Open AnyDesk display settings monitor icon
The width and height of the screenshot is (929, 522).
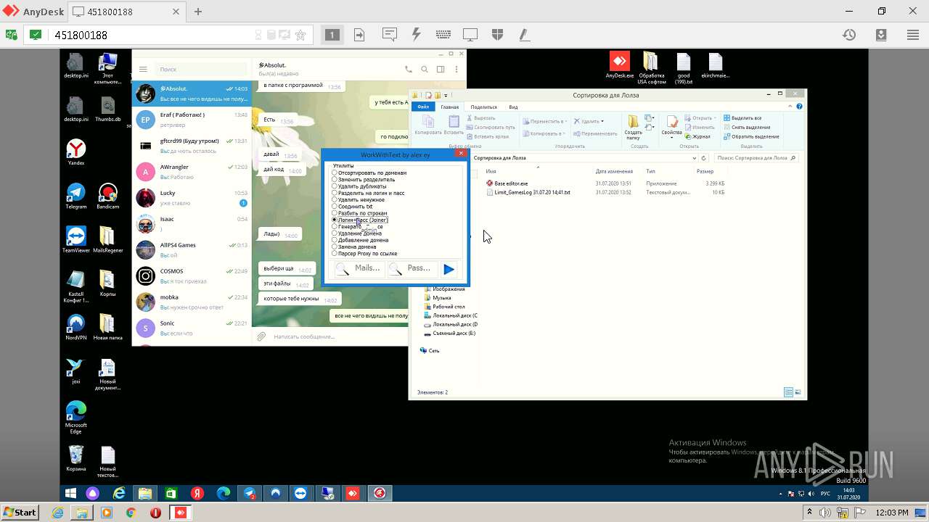pos(470,35)
